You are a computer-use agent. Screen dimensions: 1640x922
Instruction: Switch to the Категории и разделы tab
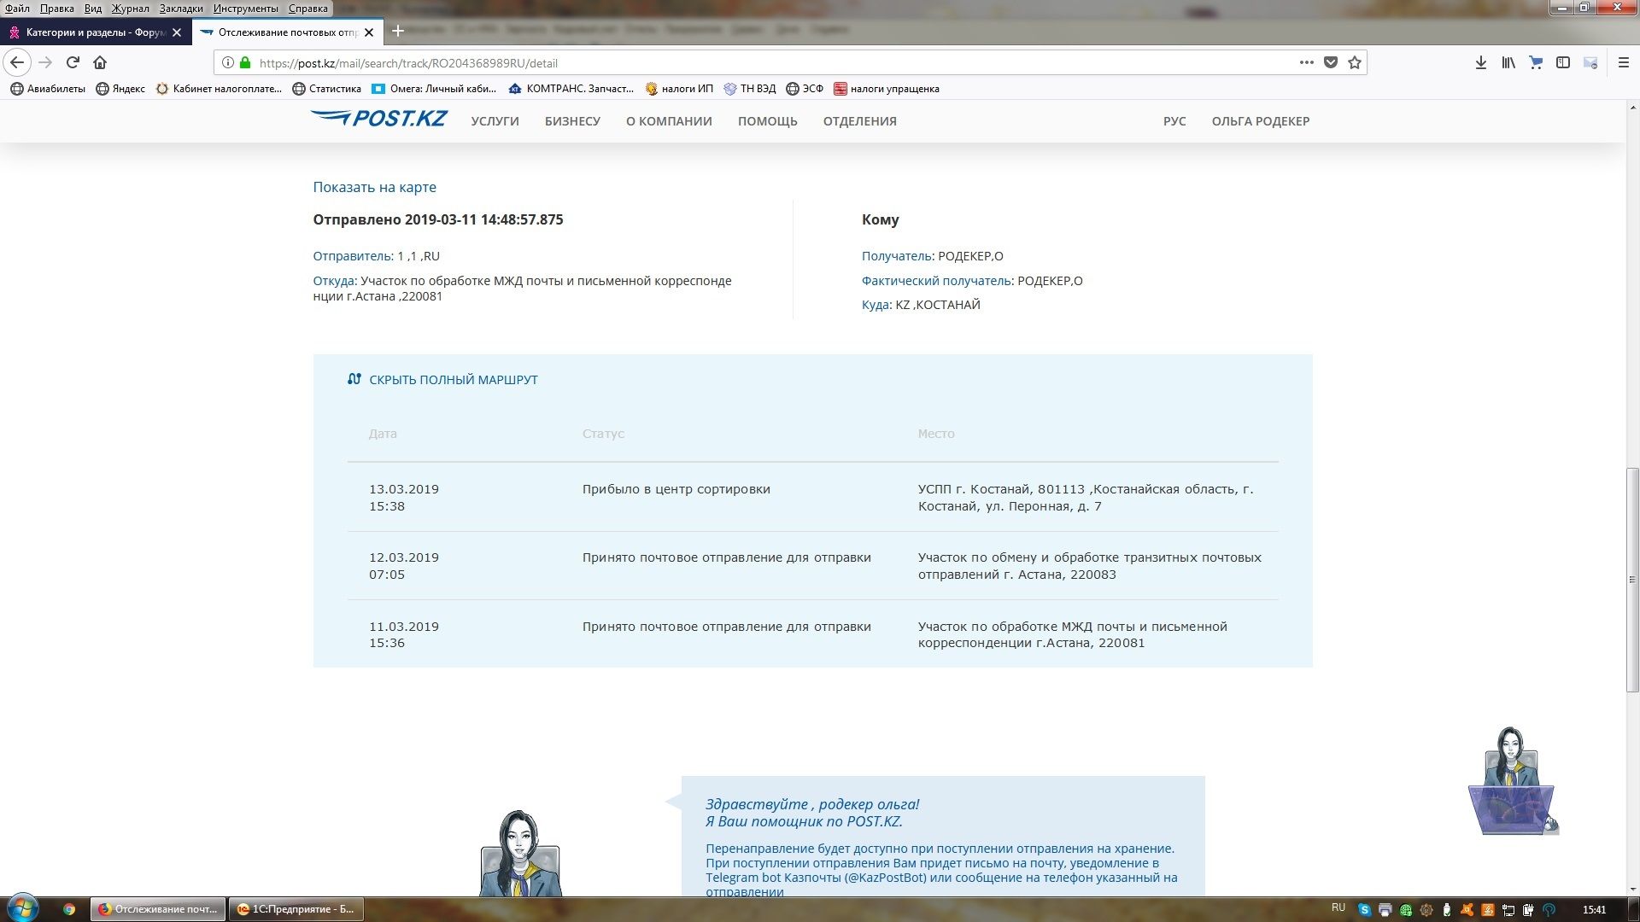90,32
